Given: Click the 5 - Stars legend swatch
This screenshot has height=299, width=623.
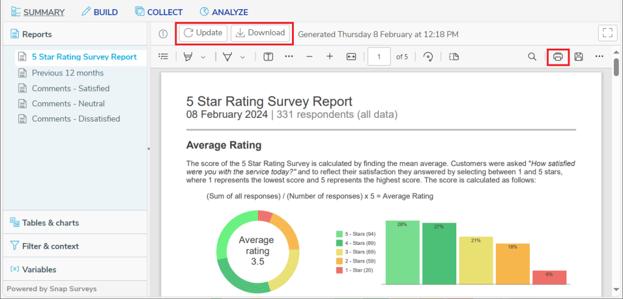Looking at the screenshot, I should pyautogui.click(x=339, y=234).
